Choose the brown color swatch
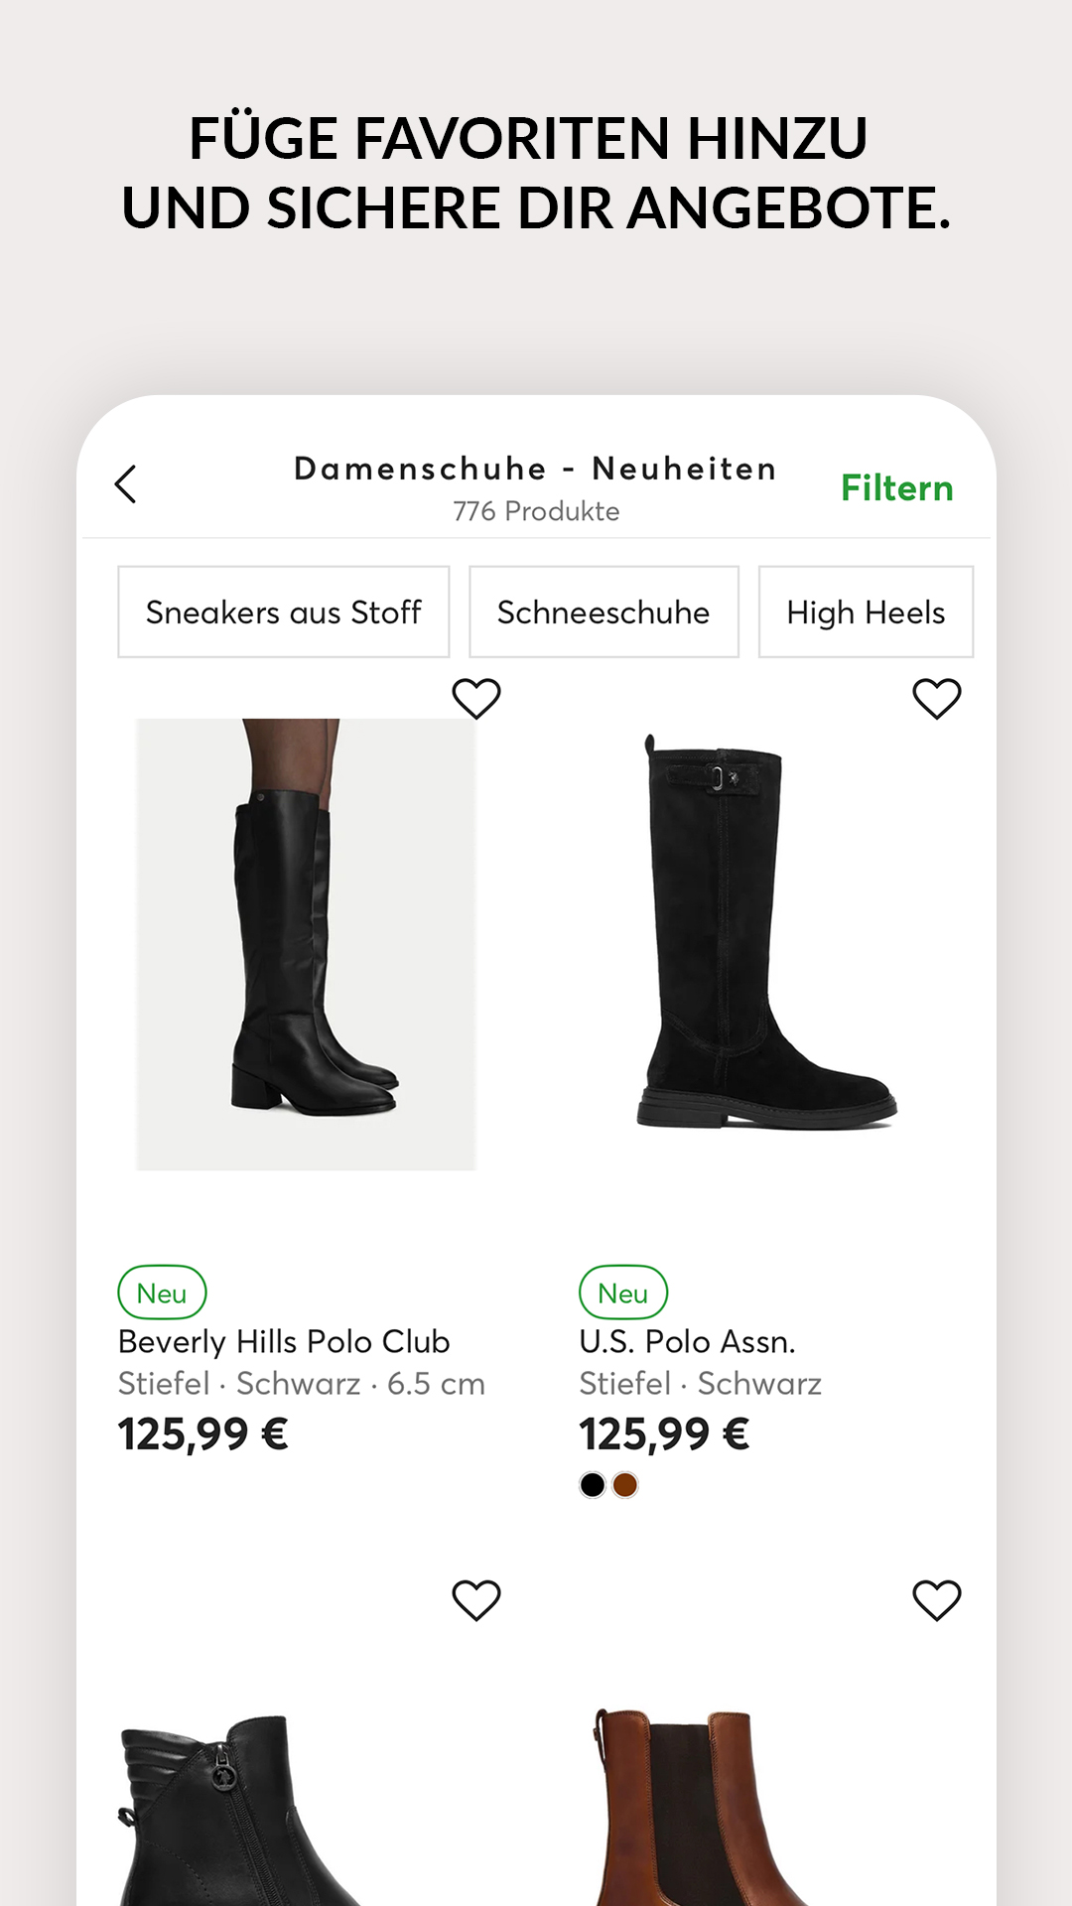This screenshot has height=1906, width=1072. pos(625,1485)
